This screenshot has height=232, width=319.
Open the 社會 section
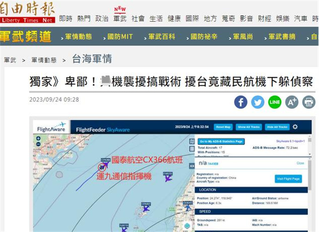(x=138, y=19)
